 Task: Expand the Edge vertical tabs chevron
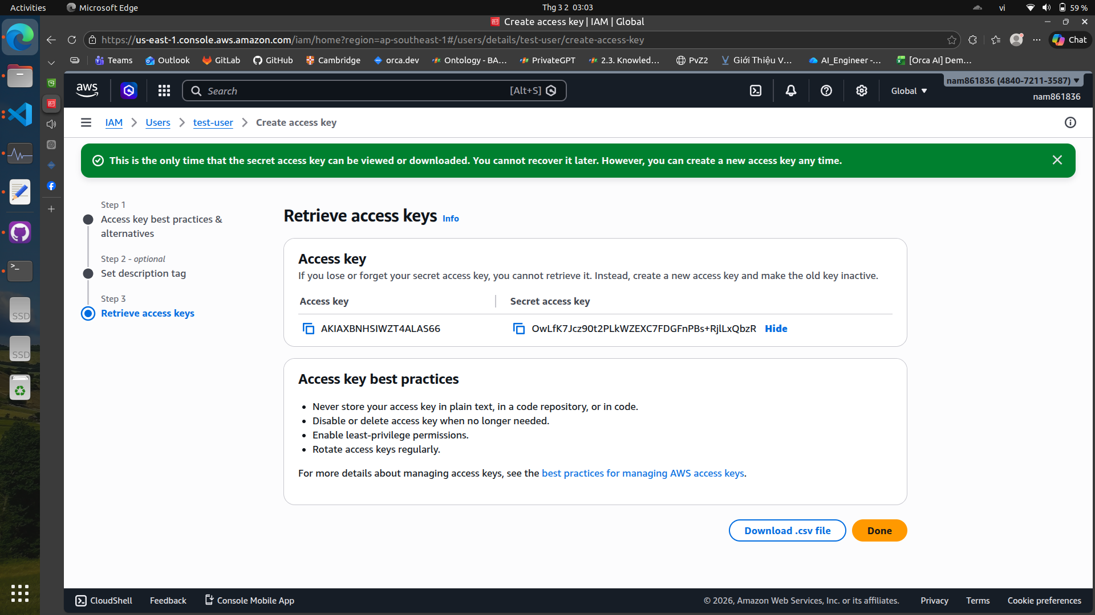tap(51, 63)
